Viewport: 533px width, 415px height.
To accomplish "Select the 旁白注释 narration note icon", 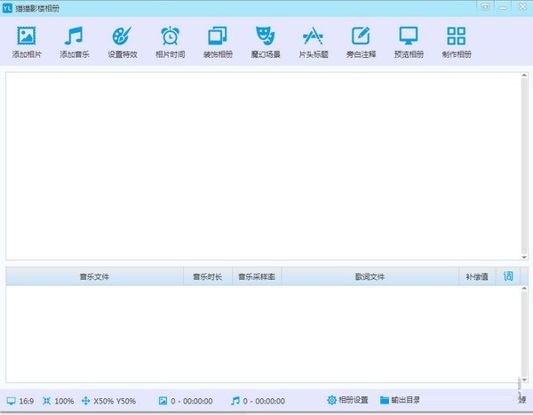I will click(x=361, y=36).
